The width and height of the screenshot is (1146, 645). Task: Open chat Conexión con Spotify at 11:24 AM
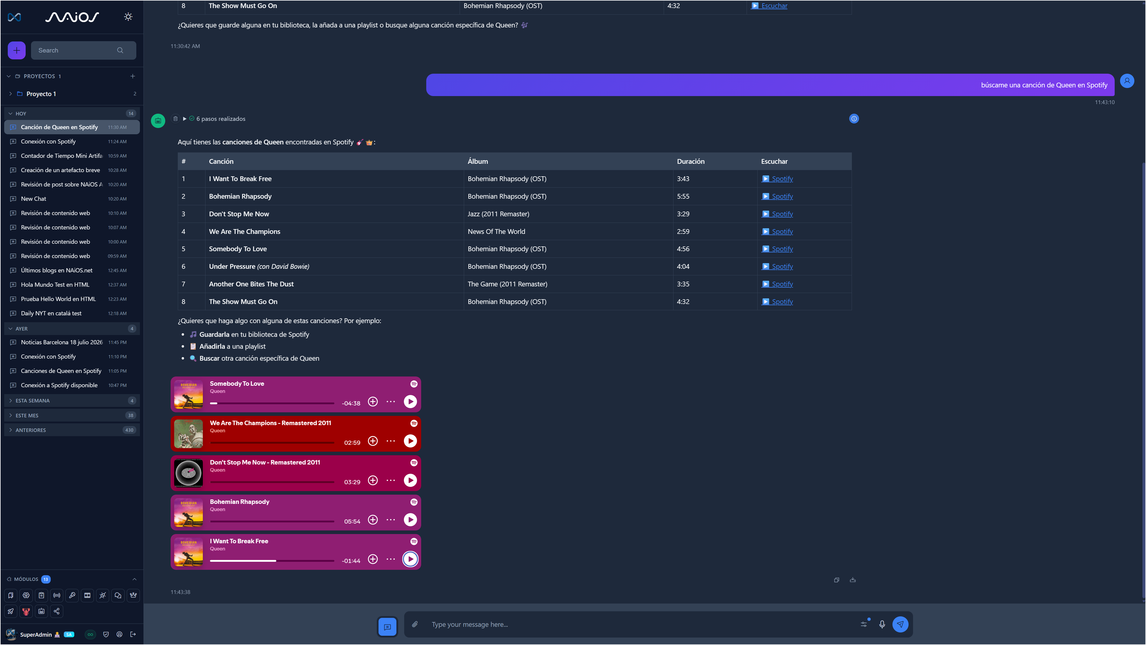click(72, 141)
